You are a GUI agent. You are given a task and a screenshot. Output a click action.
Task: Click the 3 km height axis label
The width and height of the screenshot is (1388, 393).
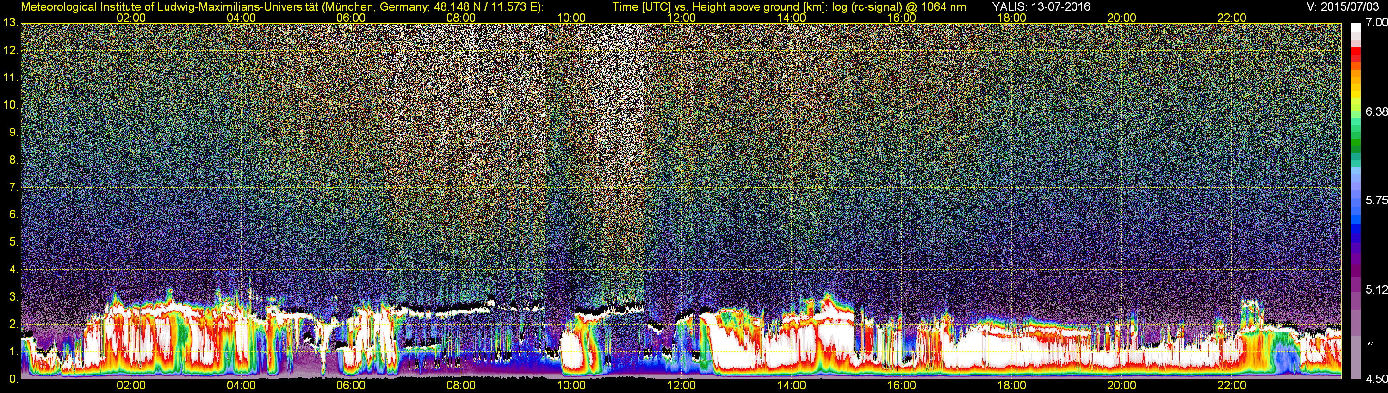pos(13,297)
